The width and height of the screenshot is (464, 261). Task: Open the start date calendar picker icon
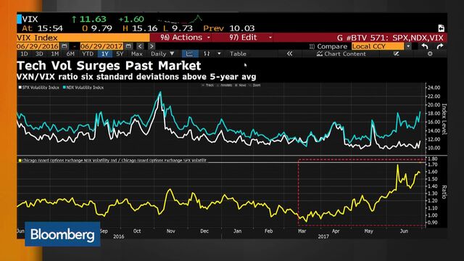65,46
